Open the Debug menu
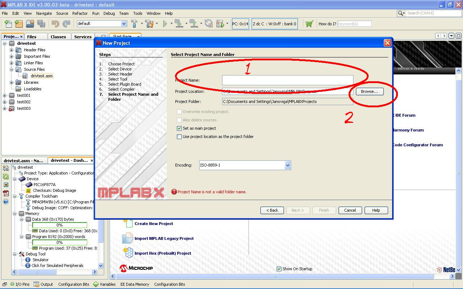The width and height of the screenshot is (463, 289). tap(109, 13)
